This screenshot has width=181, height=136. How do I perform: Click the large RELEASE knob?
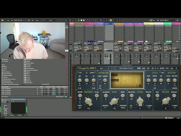point(166,101)
